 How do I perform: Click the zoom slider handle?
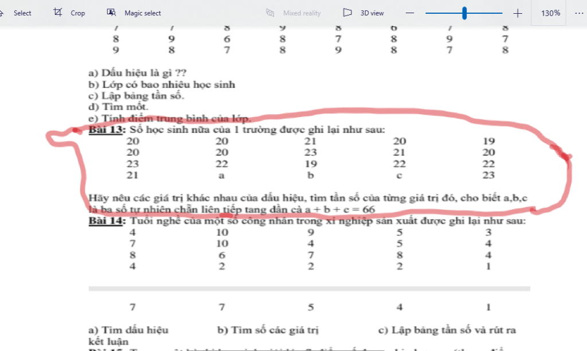click(x=464, y=13)
